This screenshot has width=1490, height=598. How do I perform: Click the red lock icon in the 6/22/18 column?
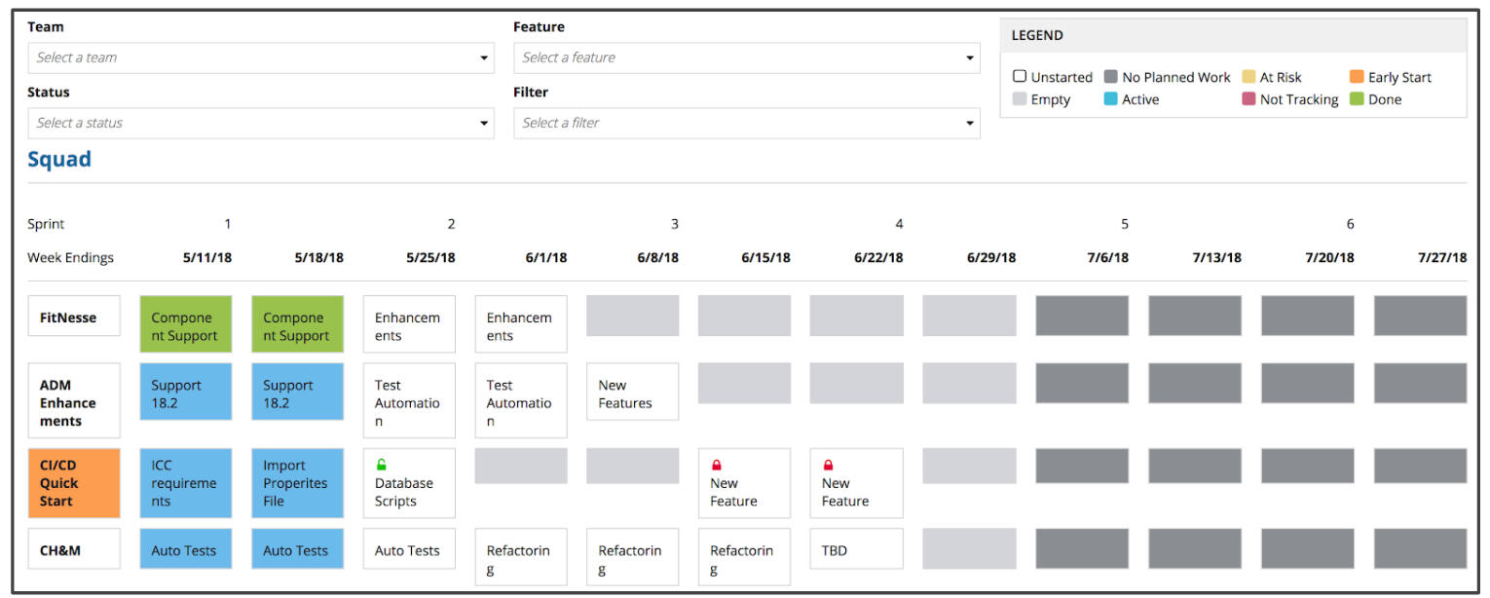[x=829, y=465]
